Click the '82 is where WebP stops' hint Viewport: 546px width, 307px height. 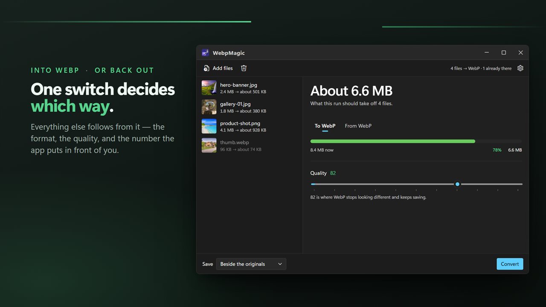[x=369, y=197]
